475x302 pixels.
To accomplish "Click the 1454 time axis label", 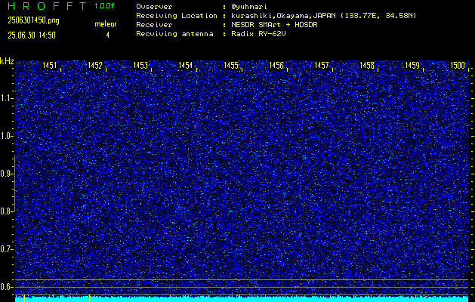I will (186, 65).
